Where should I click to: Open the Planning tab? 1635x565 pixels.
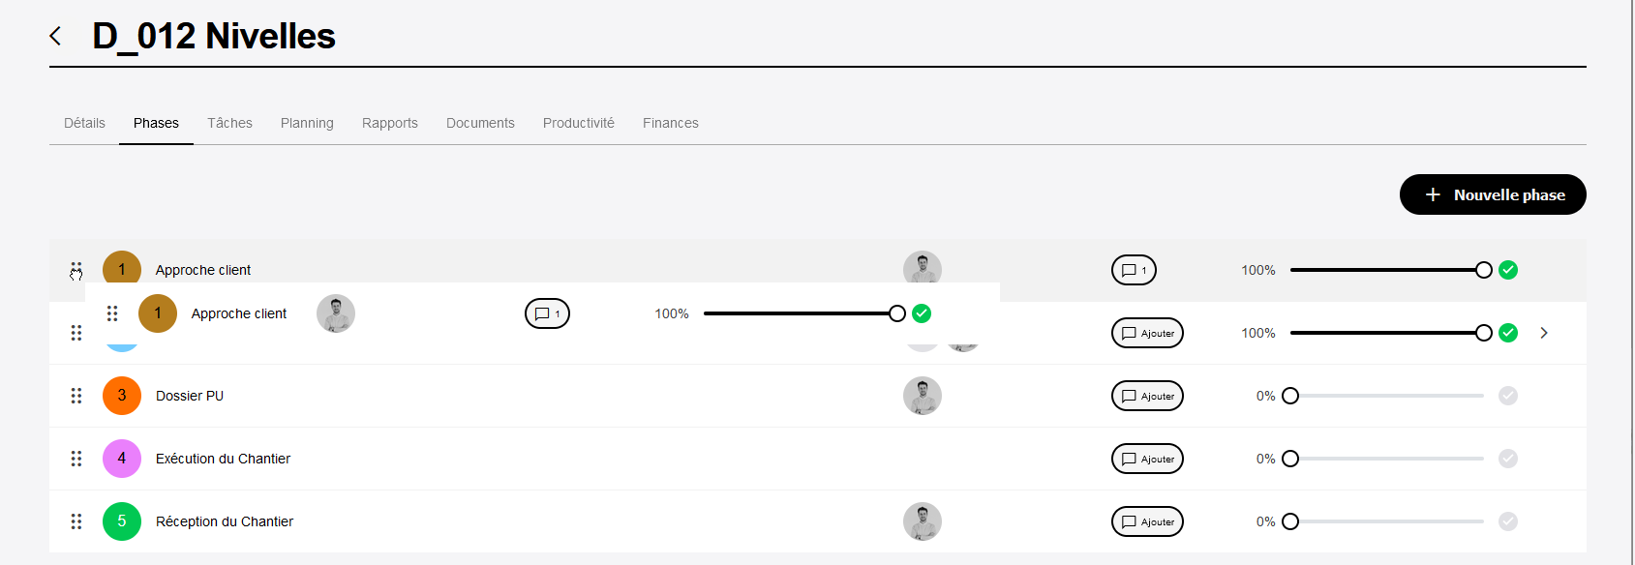[x=307, y=123]
